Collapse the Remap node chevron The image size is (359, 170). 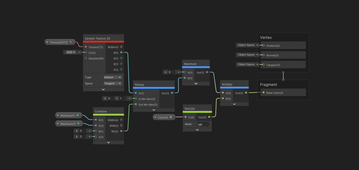(154, 110)
